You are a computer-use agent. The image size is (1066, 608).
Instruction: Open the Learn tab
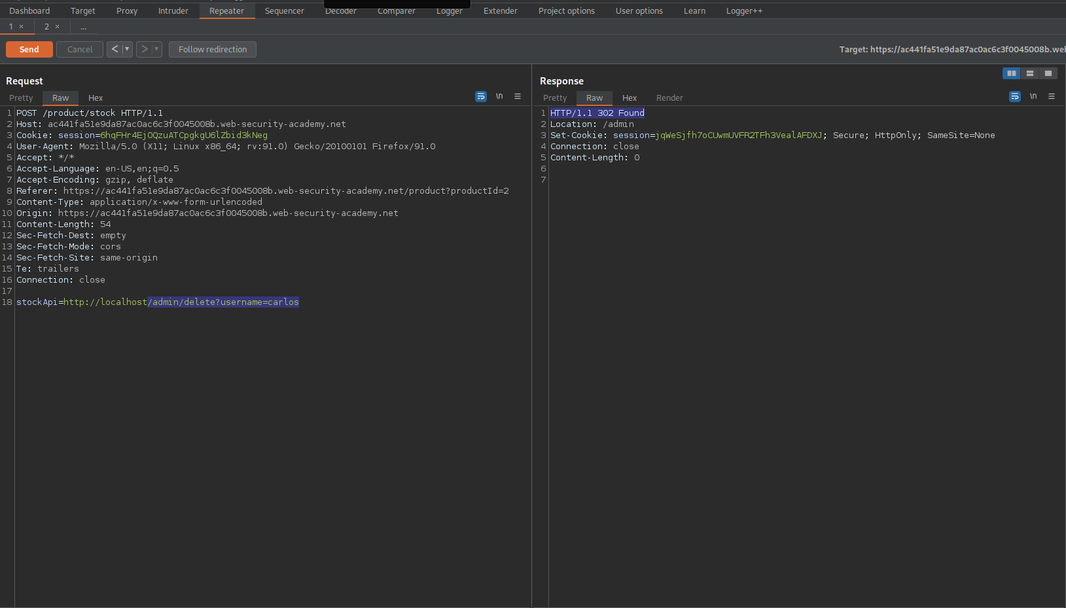pos(695,11)
